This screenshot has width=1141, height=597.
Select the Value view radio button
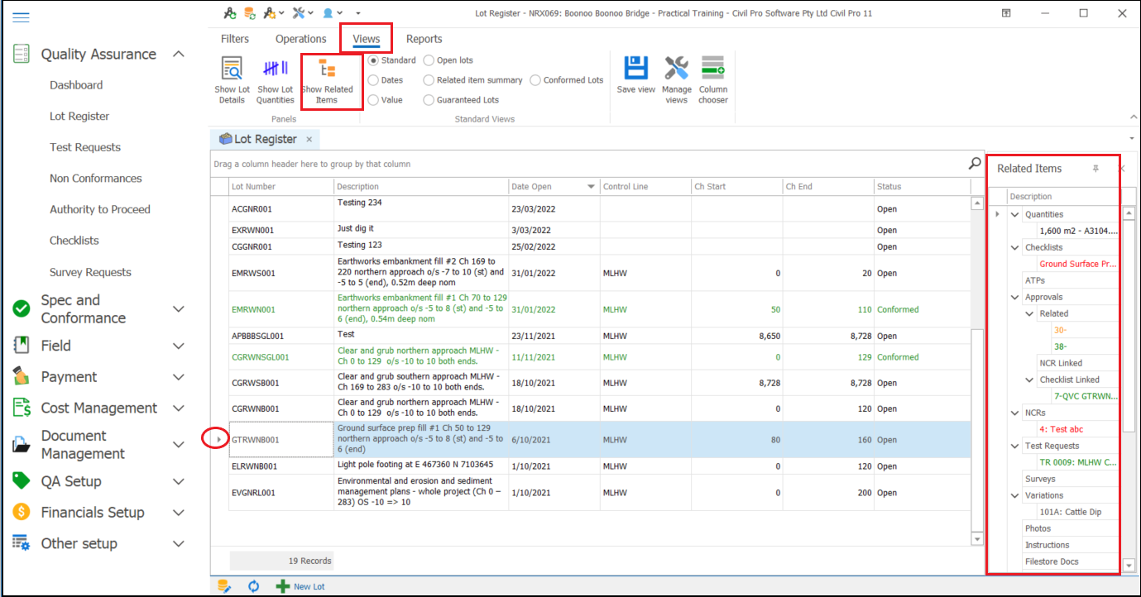coord(374,100)
